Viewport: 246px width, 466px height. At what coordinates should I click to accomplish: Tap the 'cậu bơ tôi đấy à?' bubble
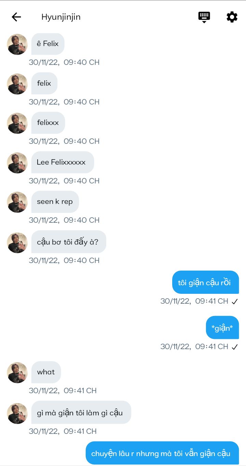point(69,242)
